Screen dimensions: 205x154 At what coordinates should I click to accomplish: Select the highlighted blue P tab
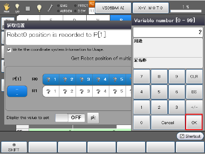click(x=121, y=18)
